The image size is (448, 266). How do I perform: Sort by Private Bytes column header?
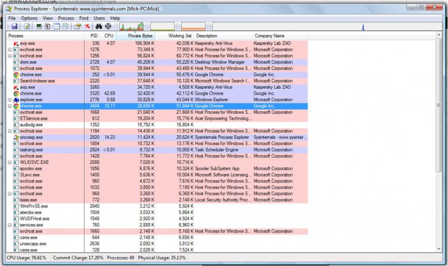click(x=136, y=36)
